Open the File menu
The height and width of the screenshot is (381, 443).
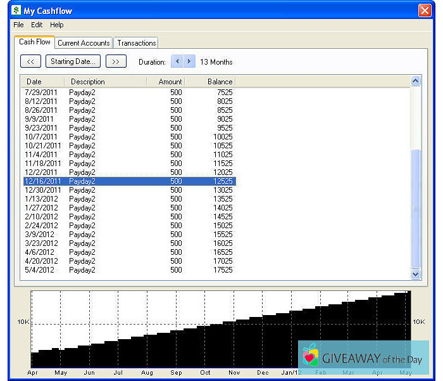pyautogui.click(x=18, y=25)
